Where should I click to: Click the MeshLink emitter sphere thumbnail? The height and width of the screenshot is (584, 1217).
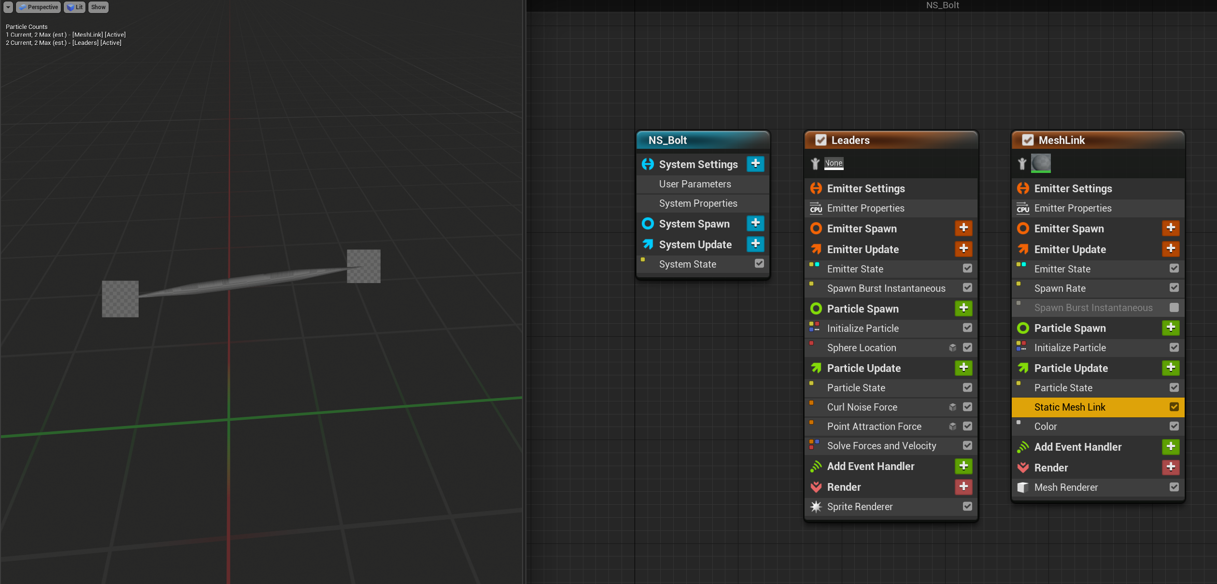(x=1041, y=163)
